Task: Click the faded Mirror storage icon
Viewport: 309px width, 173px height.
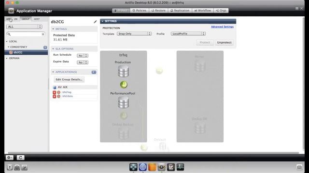Action: 200,66
